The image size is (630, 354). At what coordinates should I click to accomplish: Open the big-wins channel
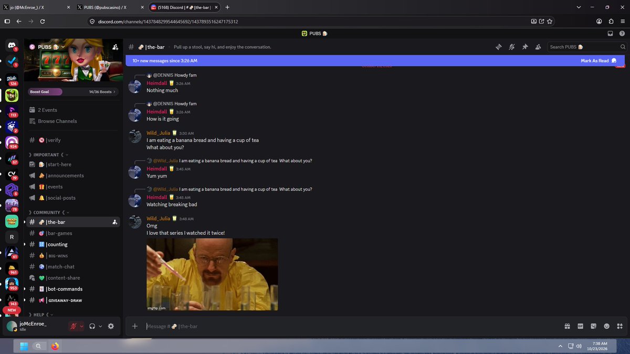pyautogui.click(x=73, y=256)
